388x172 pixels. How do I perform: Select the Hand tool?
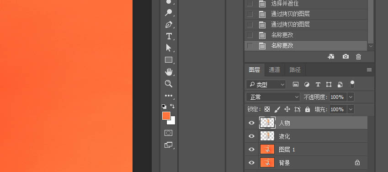click(169, 72)
